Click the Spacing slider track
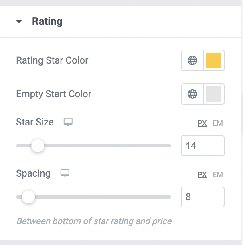The width and height of the screenshot is (243, 245). click(x=93, y=197)
